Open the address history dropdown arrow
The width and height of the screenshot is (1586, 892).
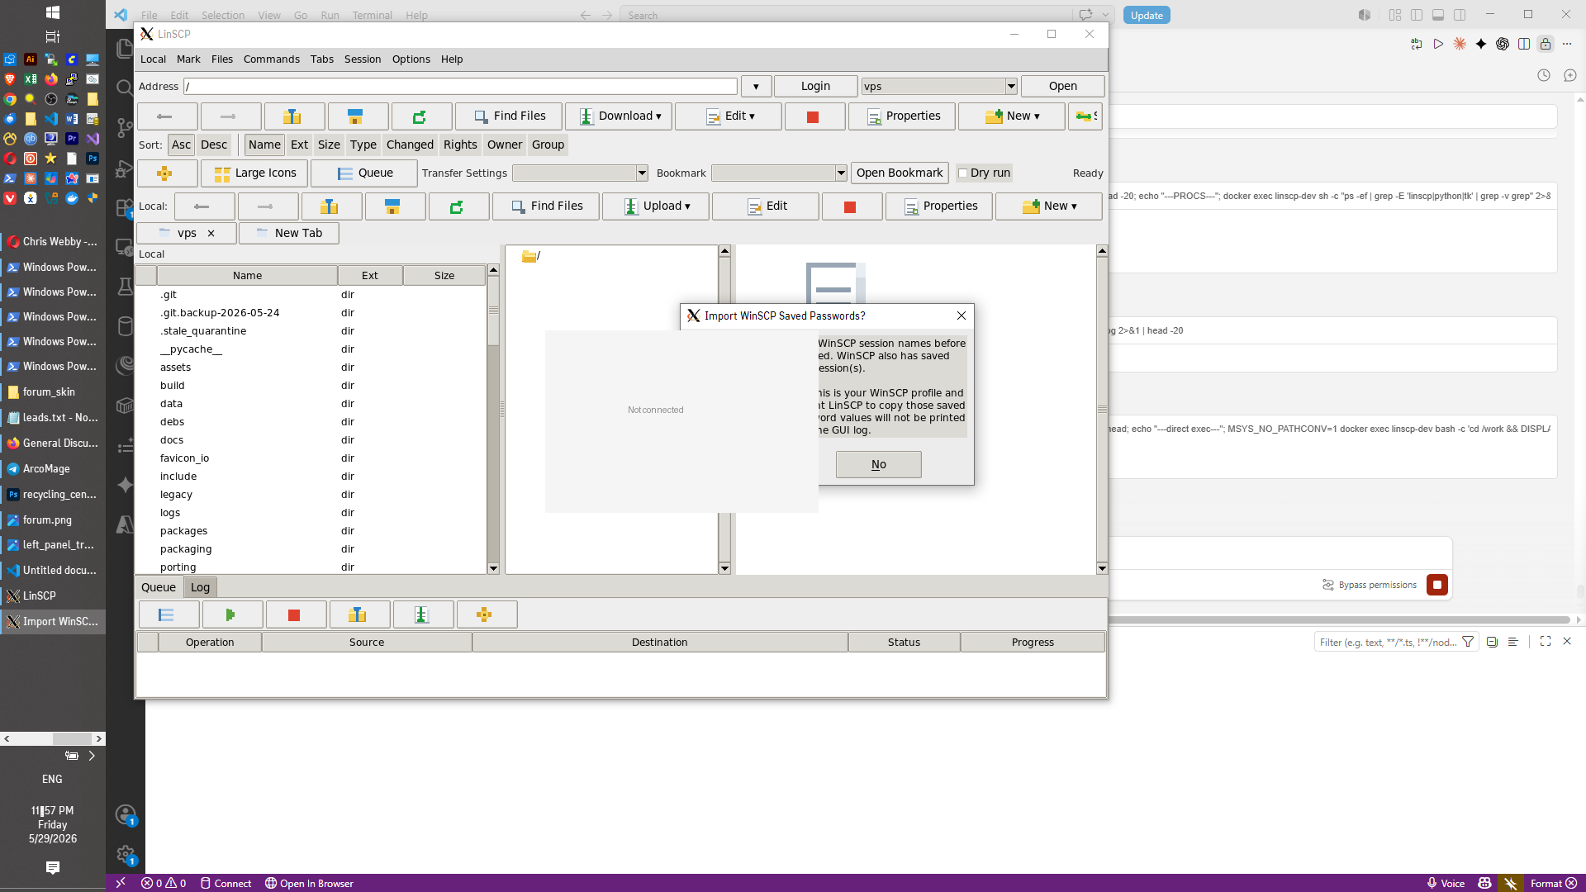pos(756,87)
